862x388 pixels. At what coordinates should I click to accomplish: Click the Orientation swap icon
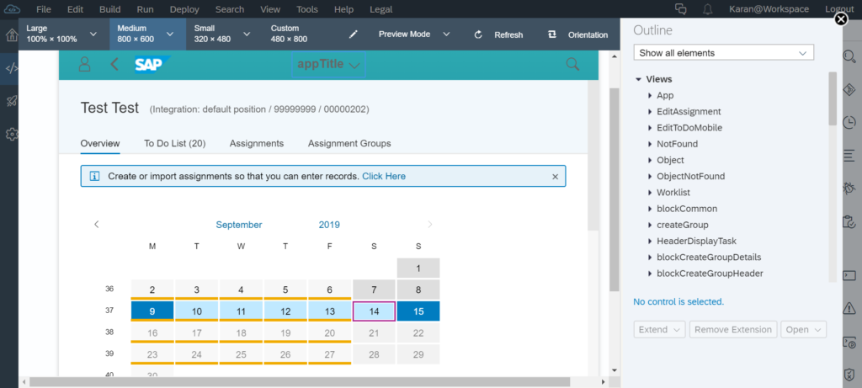tap(552, 35)
